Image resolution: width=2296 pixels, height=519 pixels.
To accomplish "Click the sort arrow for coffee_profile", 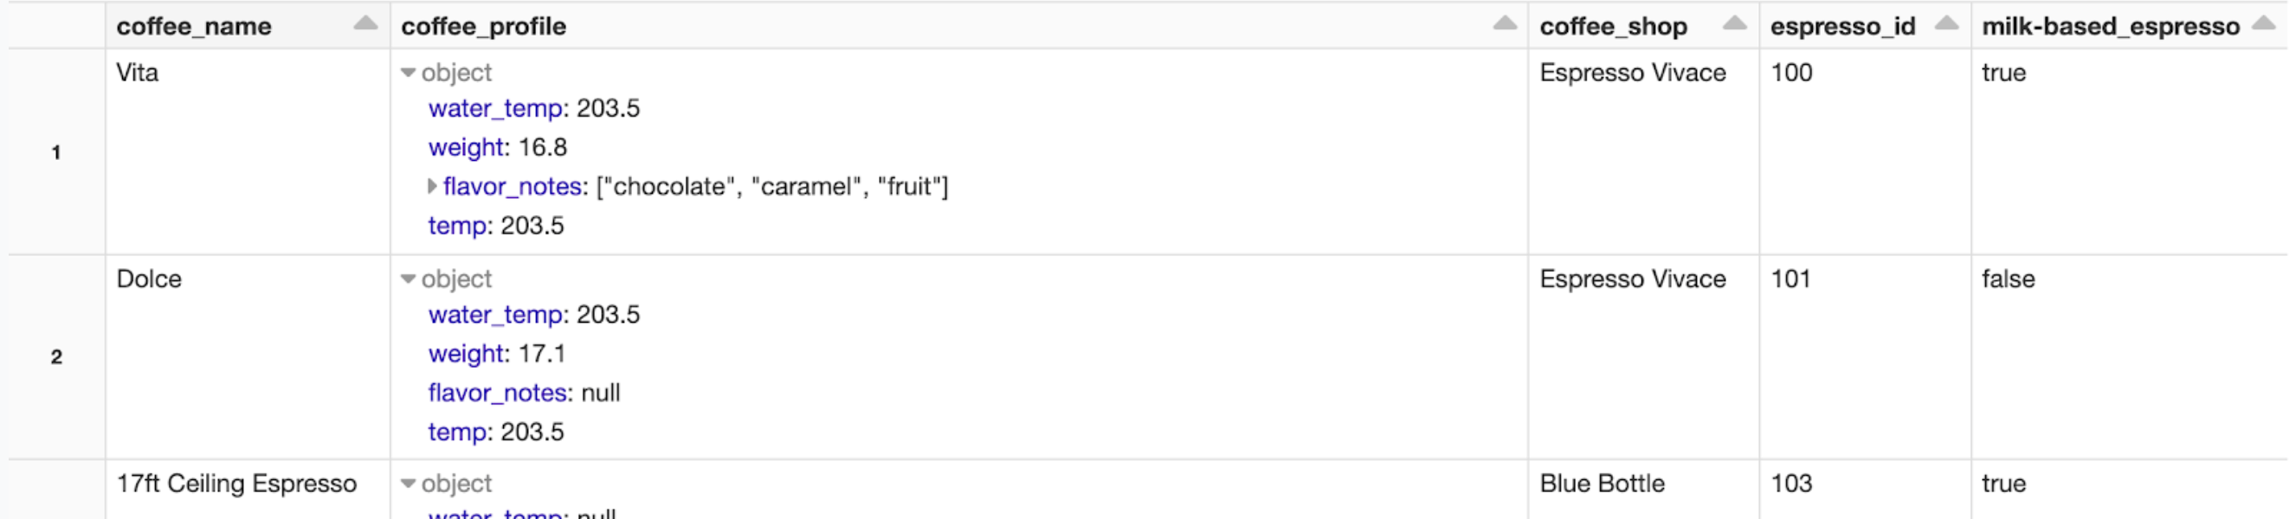I will click(x=1505, y=24).
